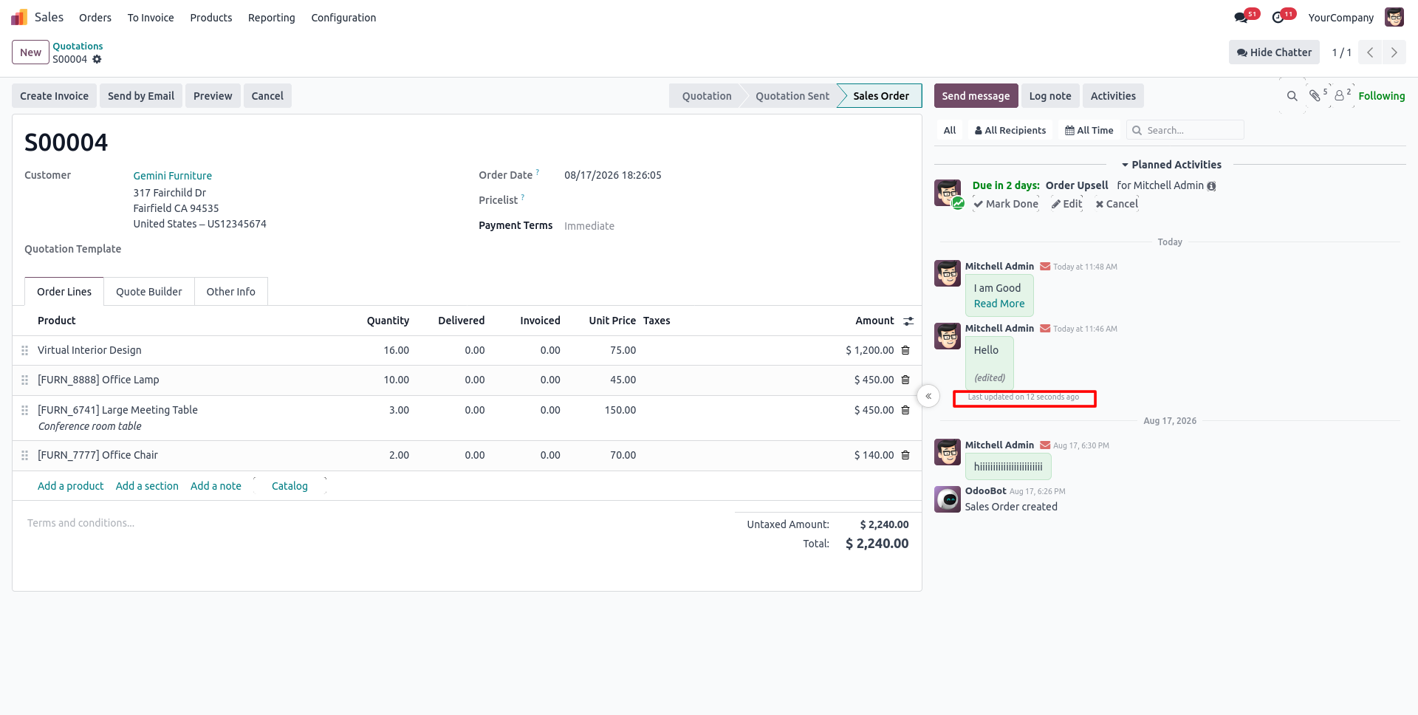The width and height of the screenshot is (1418, 715).
Task: Open the activities clock icon in top bar
Action: [x=1278, y=18]
